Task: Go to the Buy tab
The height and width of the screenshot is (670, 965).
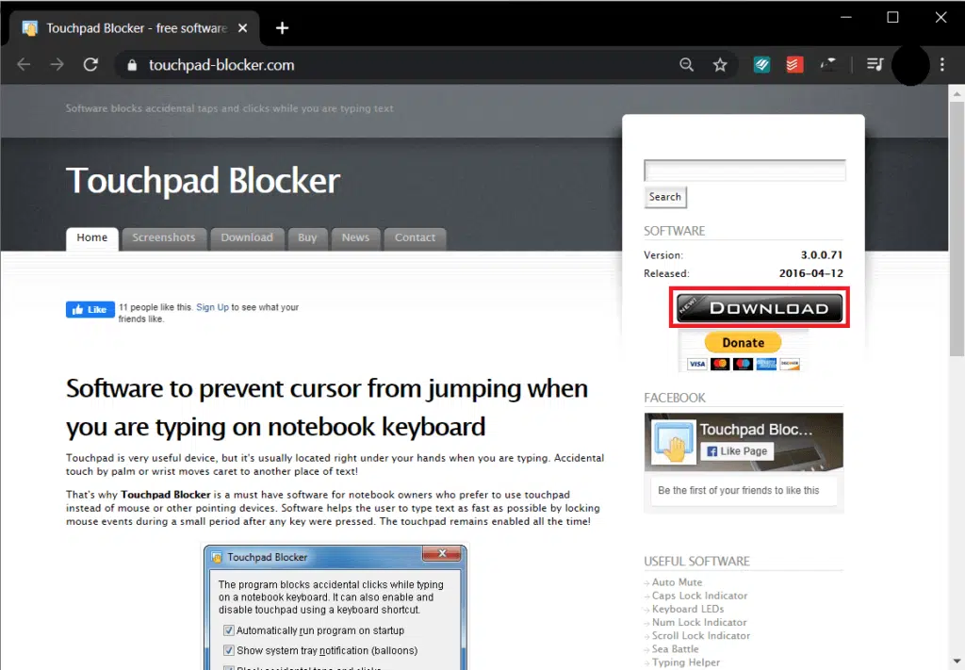Action: (x=307, y=238)
